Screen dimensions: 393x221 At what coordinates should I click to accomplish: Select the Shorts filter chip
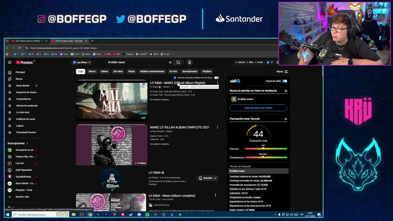92,72
